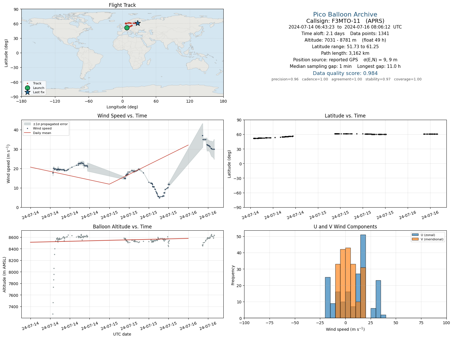Click the red Daily mean line sample in the legend
453x339 pixels.
click(27, 133)
